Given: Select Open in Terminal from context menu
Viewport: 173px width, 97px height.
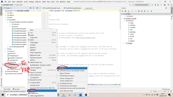Looking at the screenshot, I should click(x=42, y=73).
